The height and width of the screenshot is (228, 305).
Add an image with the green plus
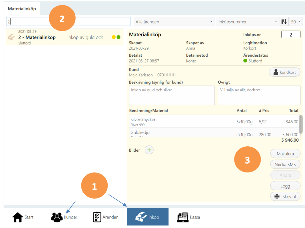pos(149,150)
